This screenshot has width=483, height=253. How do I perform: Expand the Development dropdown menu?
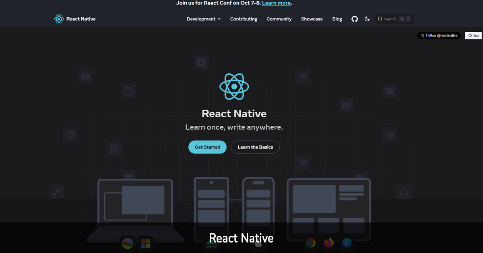point(204,19)
